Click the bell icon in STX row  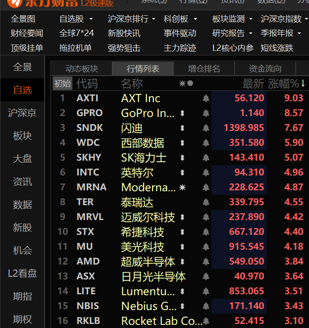(206, 232)
